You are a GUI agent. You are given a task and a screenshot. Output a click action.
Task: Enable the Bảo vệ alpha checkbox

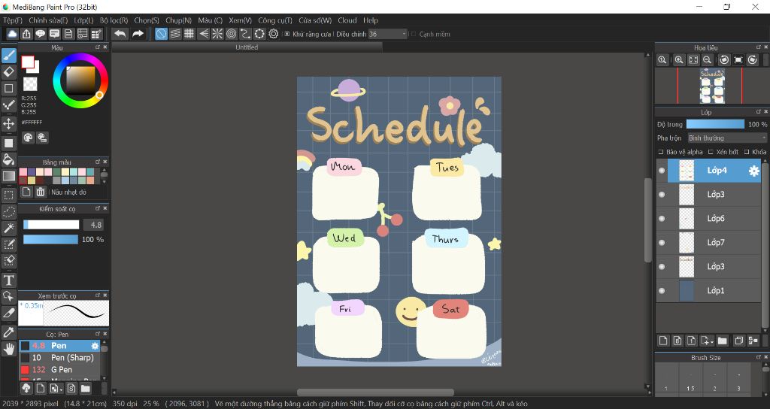(x=660, y=152)
